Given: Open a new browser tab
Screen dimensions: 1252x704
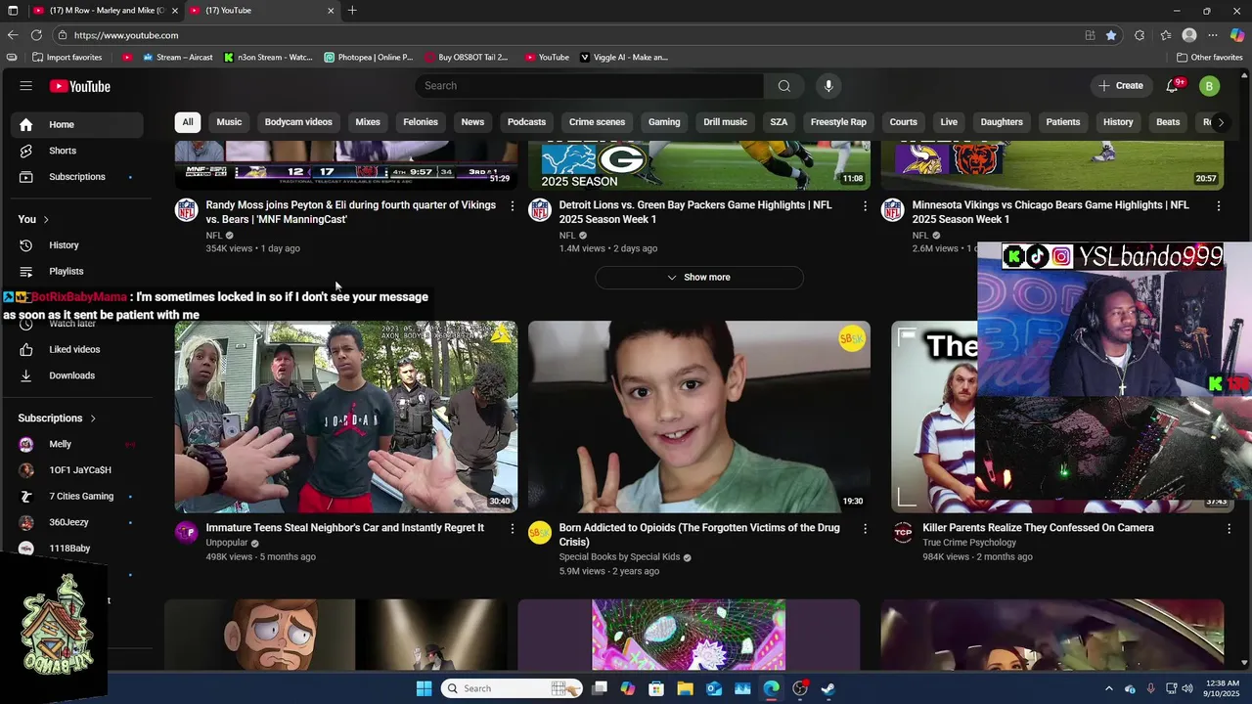Looking at the screenshot, I should (x=352, y=11).
